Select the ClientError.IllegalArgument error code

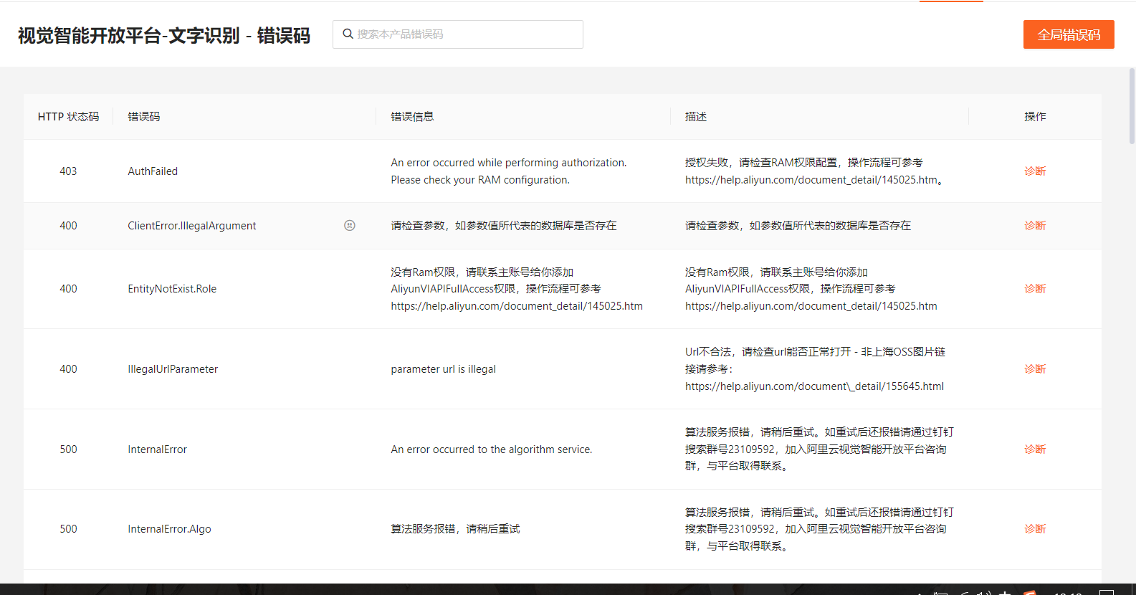pos(191,226)
